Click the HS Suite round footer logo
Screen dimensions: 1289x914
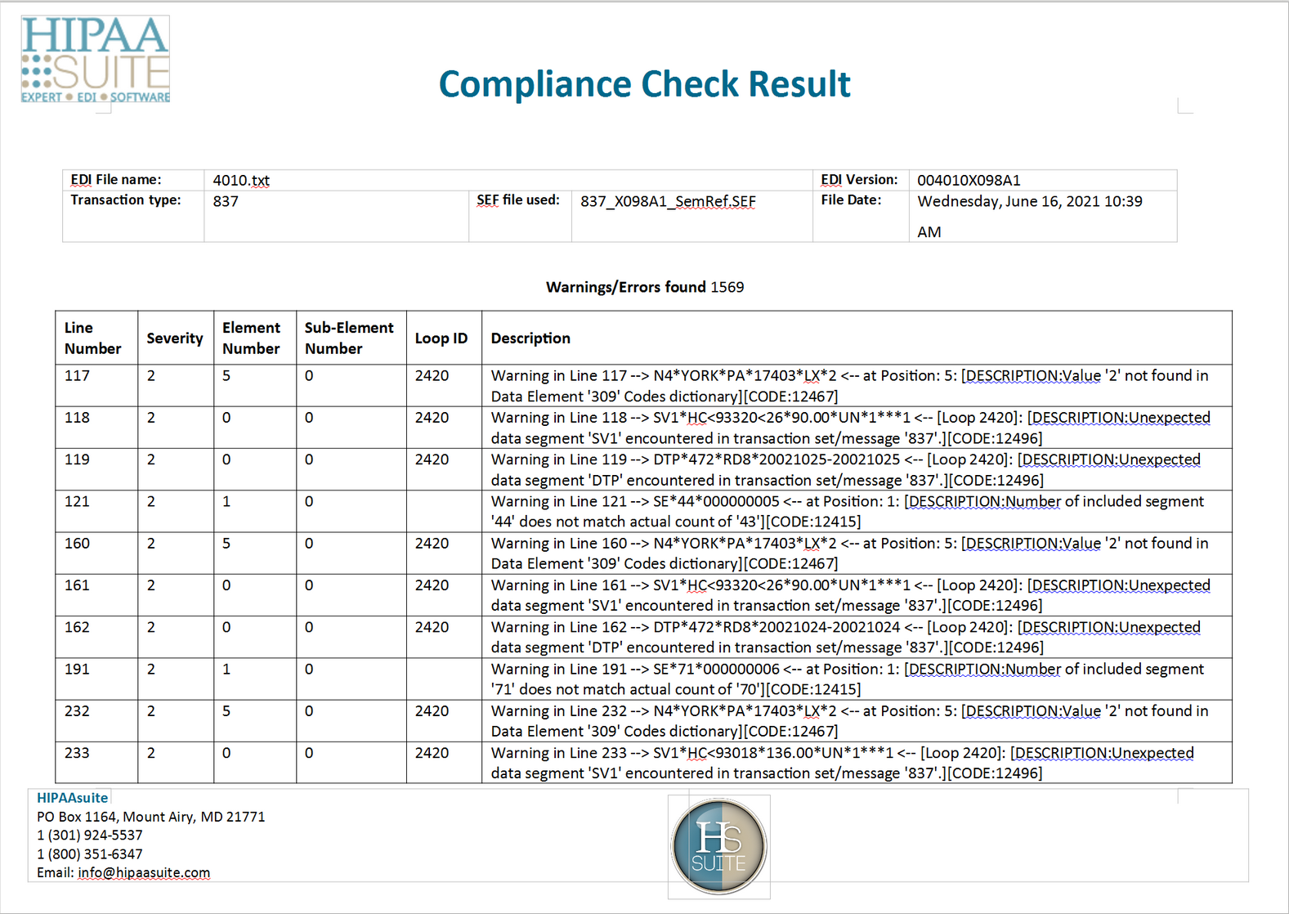tap(718, 846)
